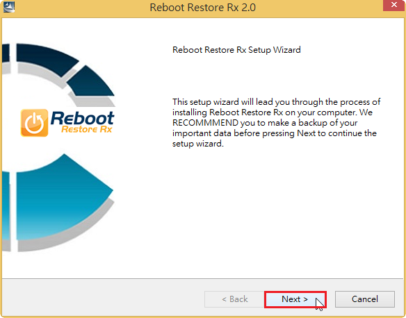Open the installer system menu icon in title bar
The width and height of the screenshot is (406, 318).
[x=9, y=7]
